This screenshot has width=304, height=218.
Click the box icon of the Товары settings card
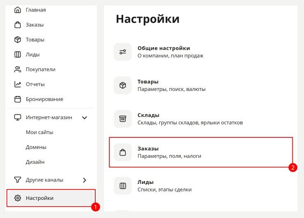(123, 85)
